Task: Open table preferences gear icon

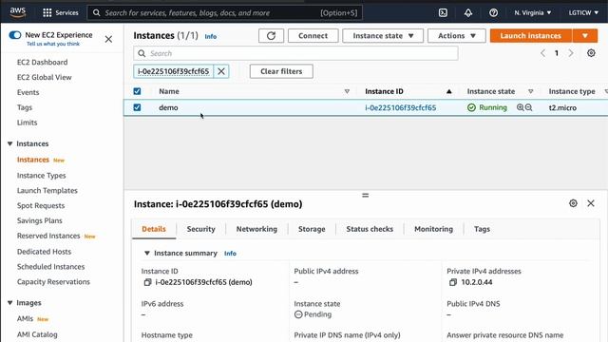Action: pos(591,53)
